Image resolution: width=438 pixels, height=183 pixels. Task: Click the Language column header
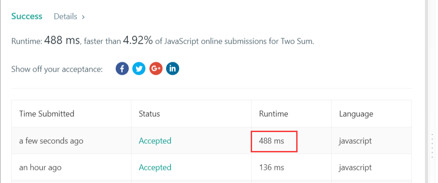click(x=356, y=114)
